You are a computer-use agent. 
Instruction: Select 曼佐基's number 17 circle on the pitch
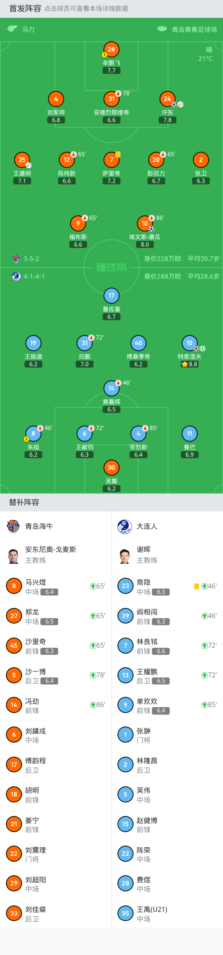[111, 295]
